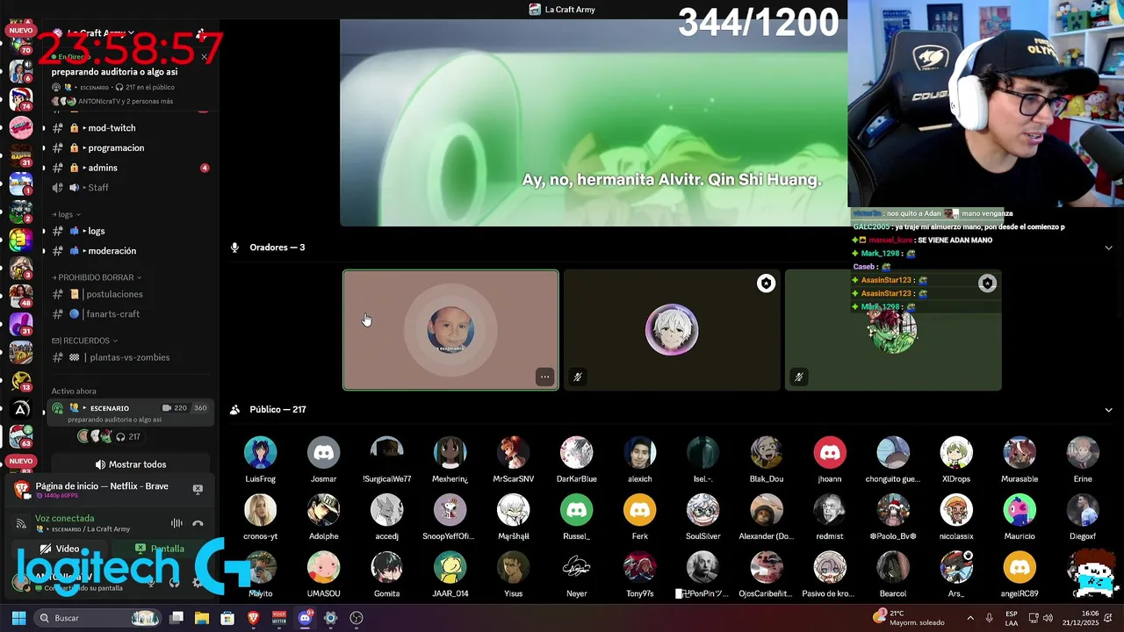Open Josmar's audience avatar

coord(323,453)
